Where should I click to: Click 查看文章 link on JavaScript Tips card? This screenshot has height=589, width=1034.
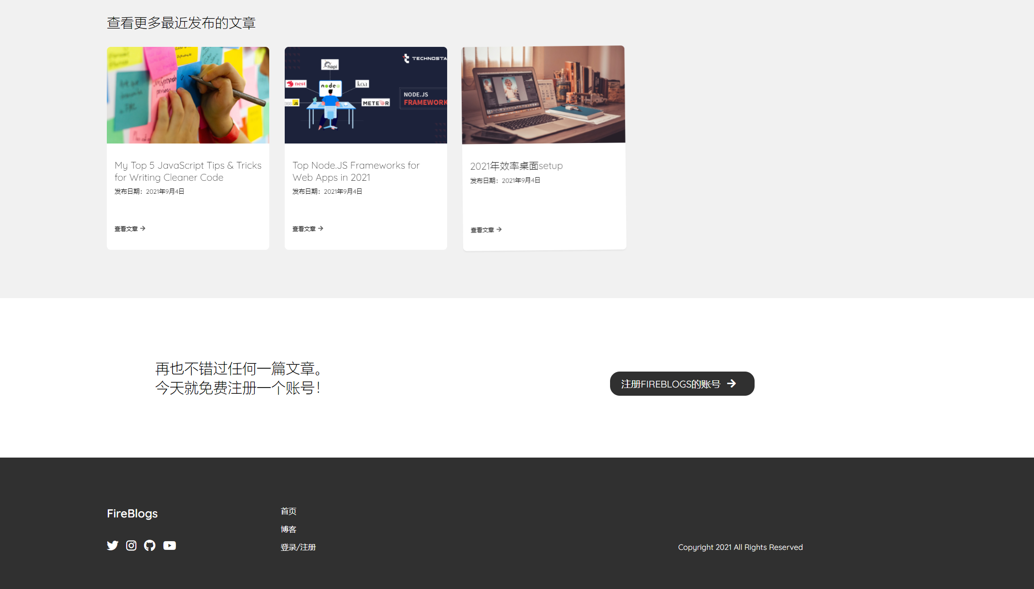tap(126, 229)
